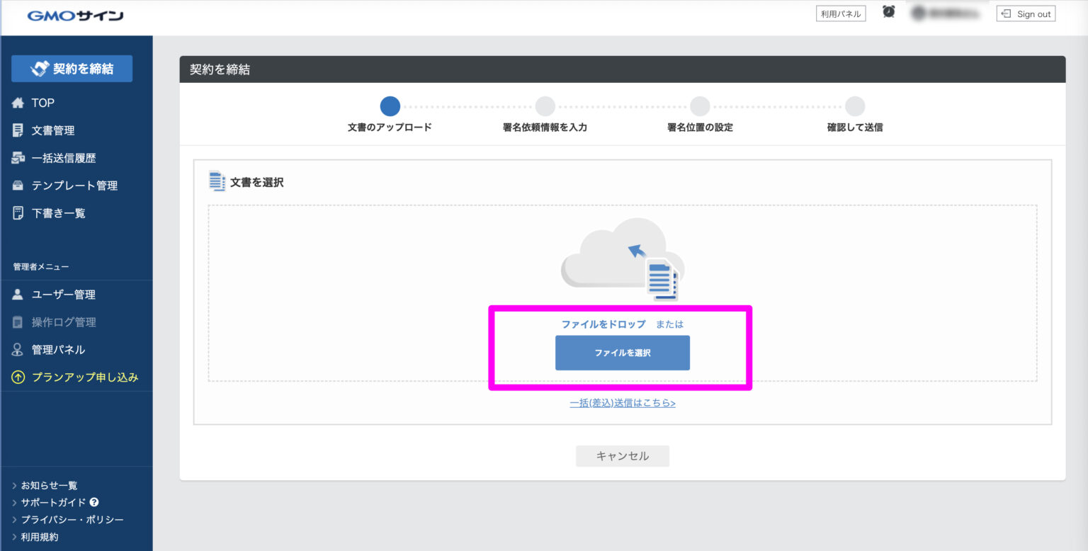Click the テンプレート管理 icon
1088x551 pixels.
click(x=18, y=186)
